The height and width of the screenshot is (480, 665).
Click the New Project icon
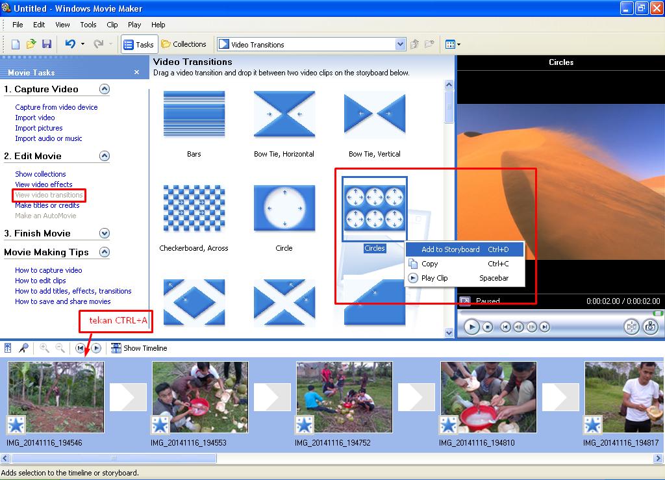(x=16, y=44)
